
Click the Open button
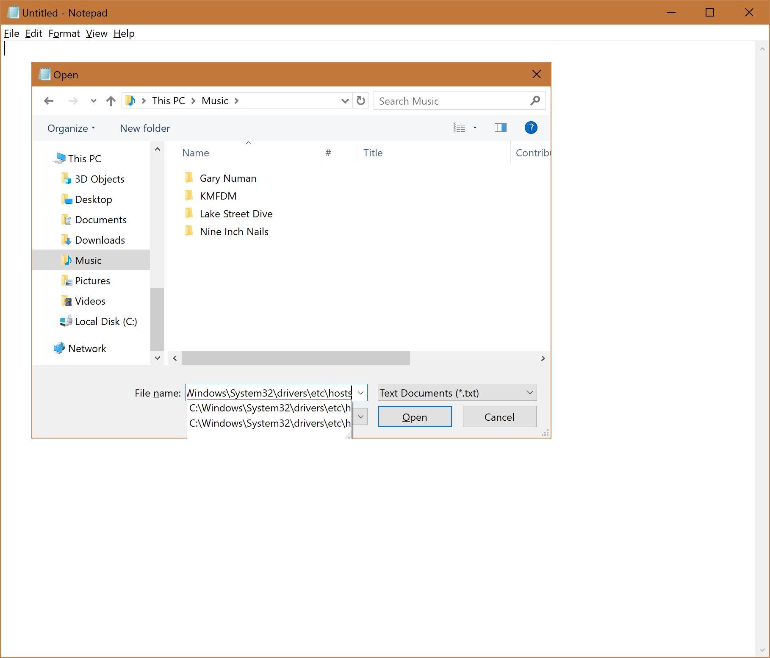click(x=414, y=417)
